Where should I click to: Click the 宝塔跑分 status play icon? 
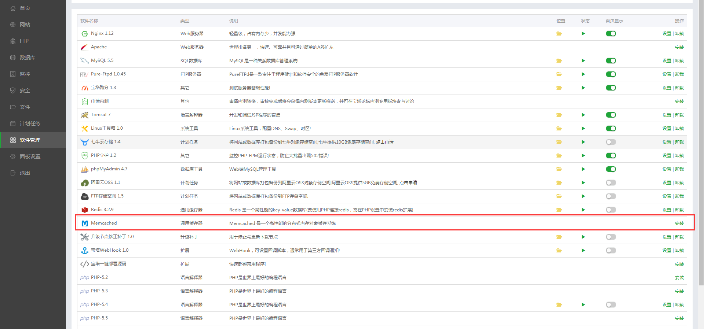point(583,88)
